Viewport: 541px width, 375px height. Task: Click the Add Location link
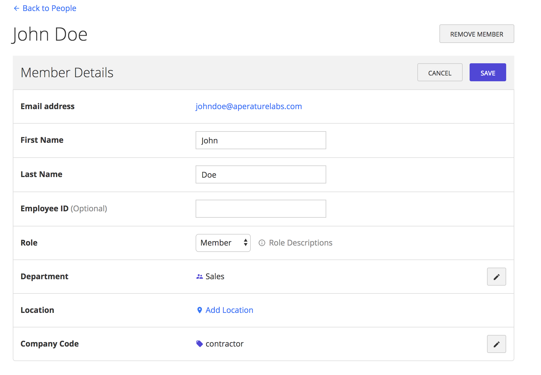point(229,310)
